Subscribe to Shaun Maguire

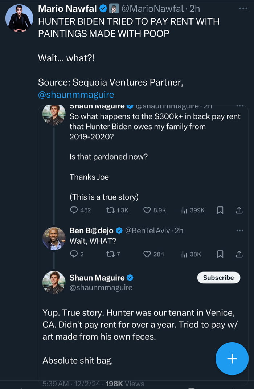[x=218, y=278]
